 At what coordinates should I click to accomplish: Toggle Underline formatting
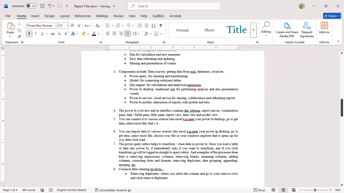click(42, 34)
